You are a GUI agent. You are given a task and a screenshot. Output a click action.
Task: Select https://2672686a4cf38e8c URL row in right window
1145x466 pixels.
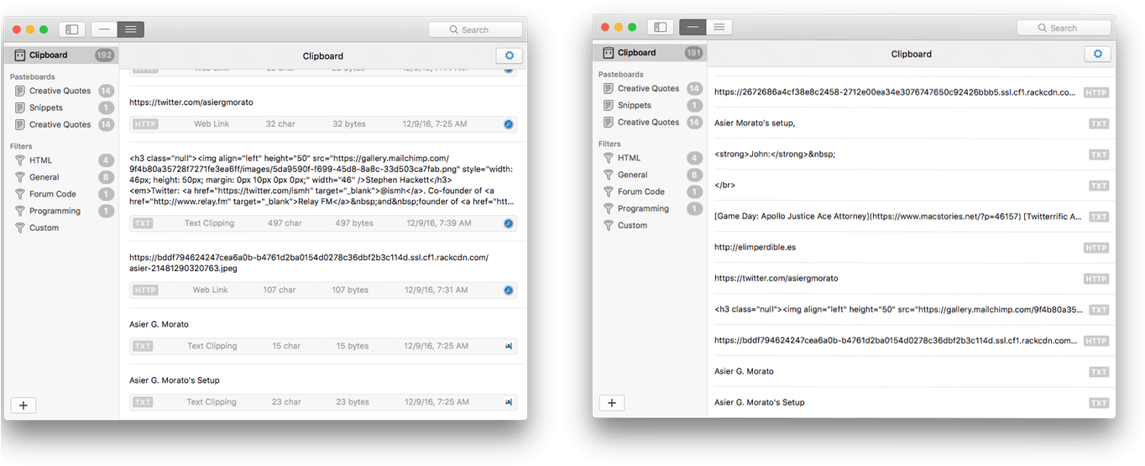coord(912,92)
